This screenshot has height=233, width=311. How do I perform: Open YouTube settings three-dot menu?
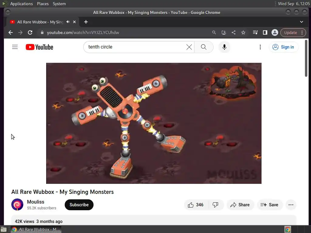tap(260, 47)
